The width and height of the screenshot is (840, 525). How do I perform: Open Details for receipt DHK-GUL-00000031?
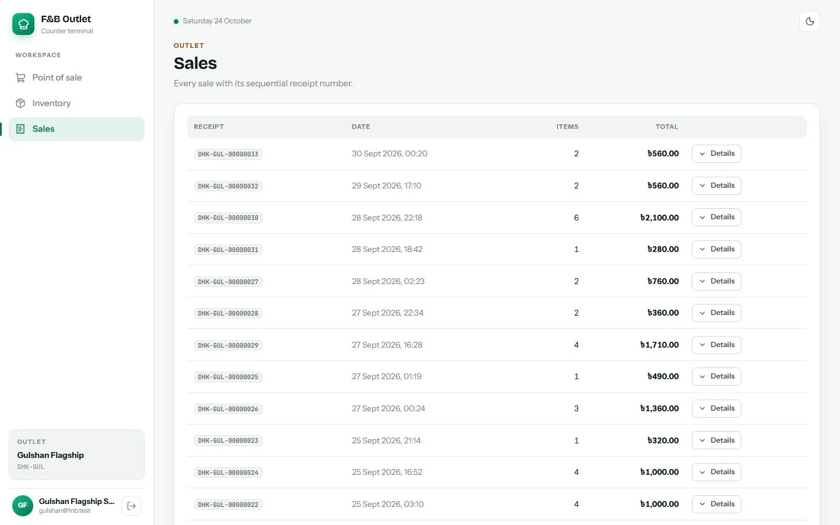point(716,249)
